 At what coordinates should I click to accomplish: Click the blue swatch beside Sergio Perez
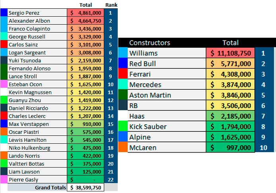click(4, 13)
